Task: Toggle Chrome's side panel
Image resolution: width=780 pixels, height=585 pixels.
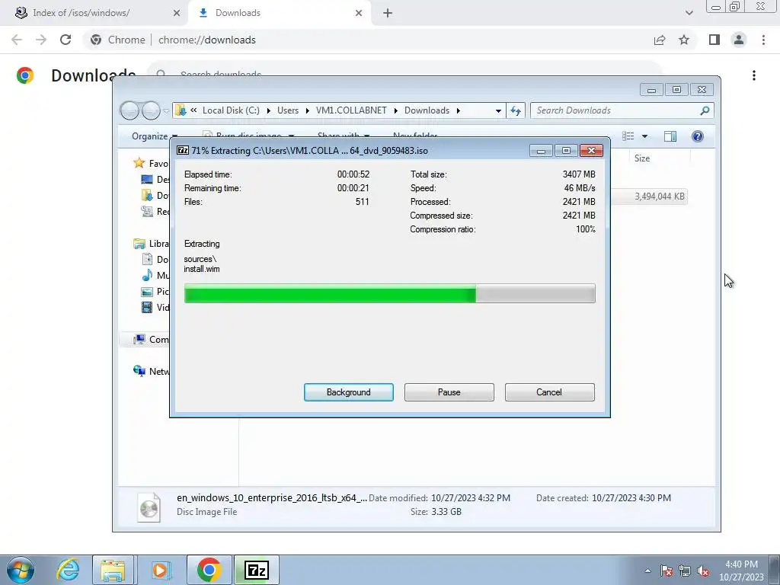Action: [714, 40]
